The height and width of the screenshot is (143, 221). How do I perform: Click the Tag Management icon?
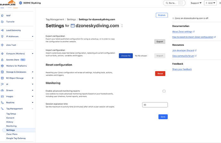[2, 109]
